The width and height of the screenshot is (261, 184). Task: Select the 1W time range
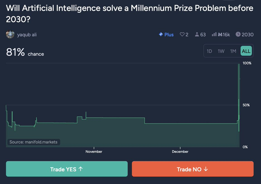tap(221, 51)
